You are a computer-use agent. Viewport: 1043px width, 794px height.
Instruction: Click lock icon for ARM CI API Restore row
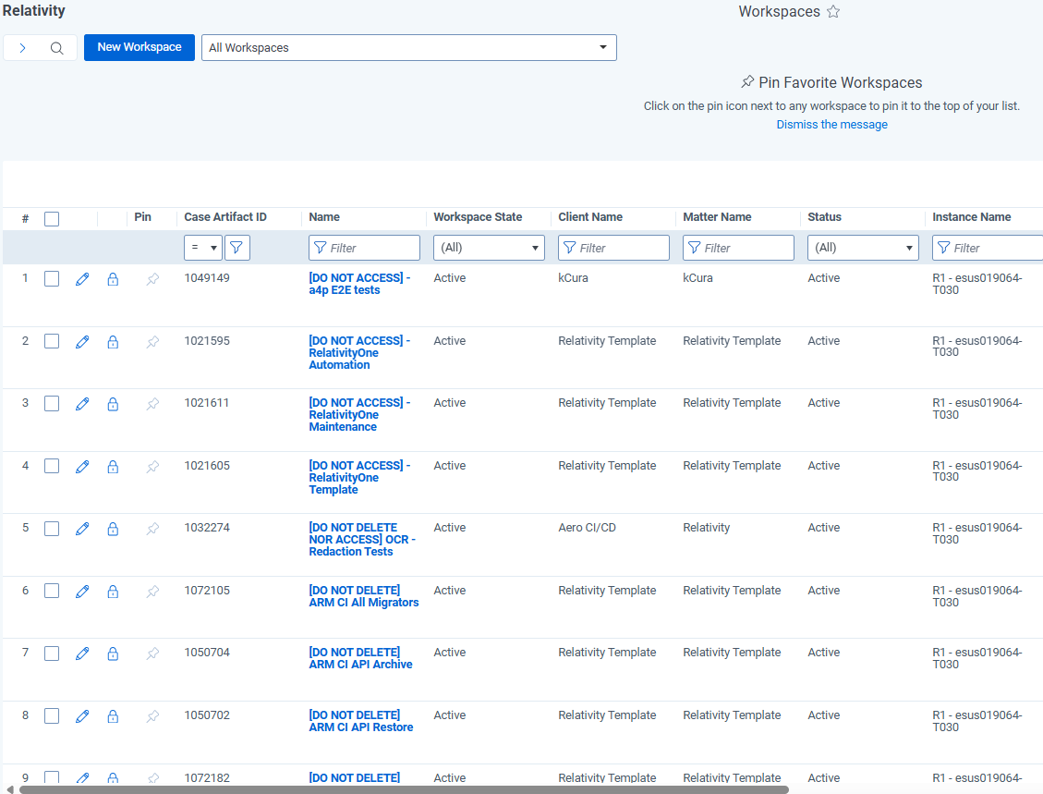pyautogui.click(x=113, y=716)
